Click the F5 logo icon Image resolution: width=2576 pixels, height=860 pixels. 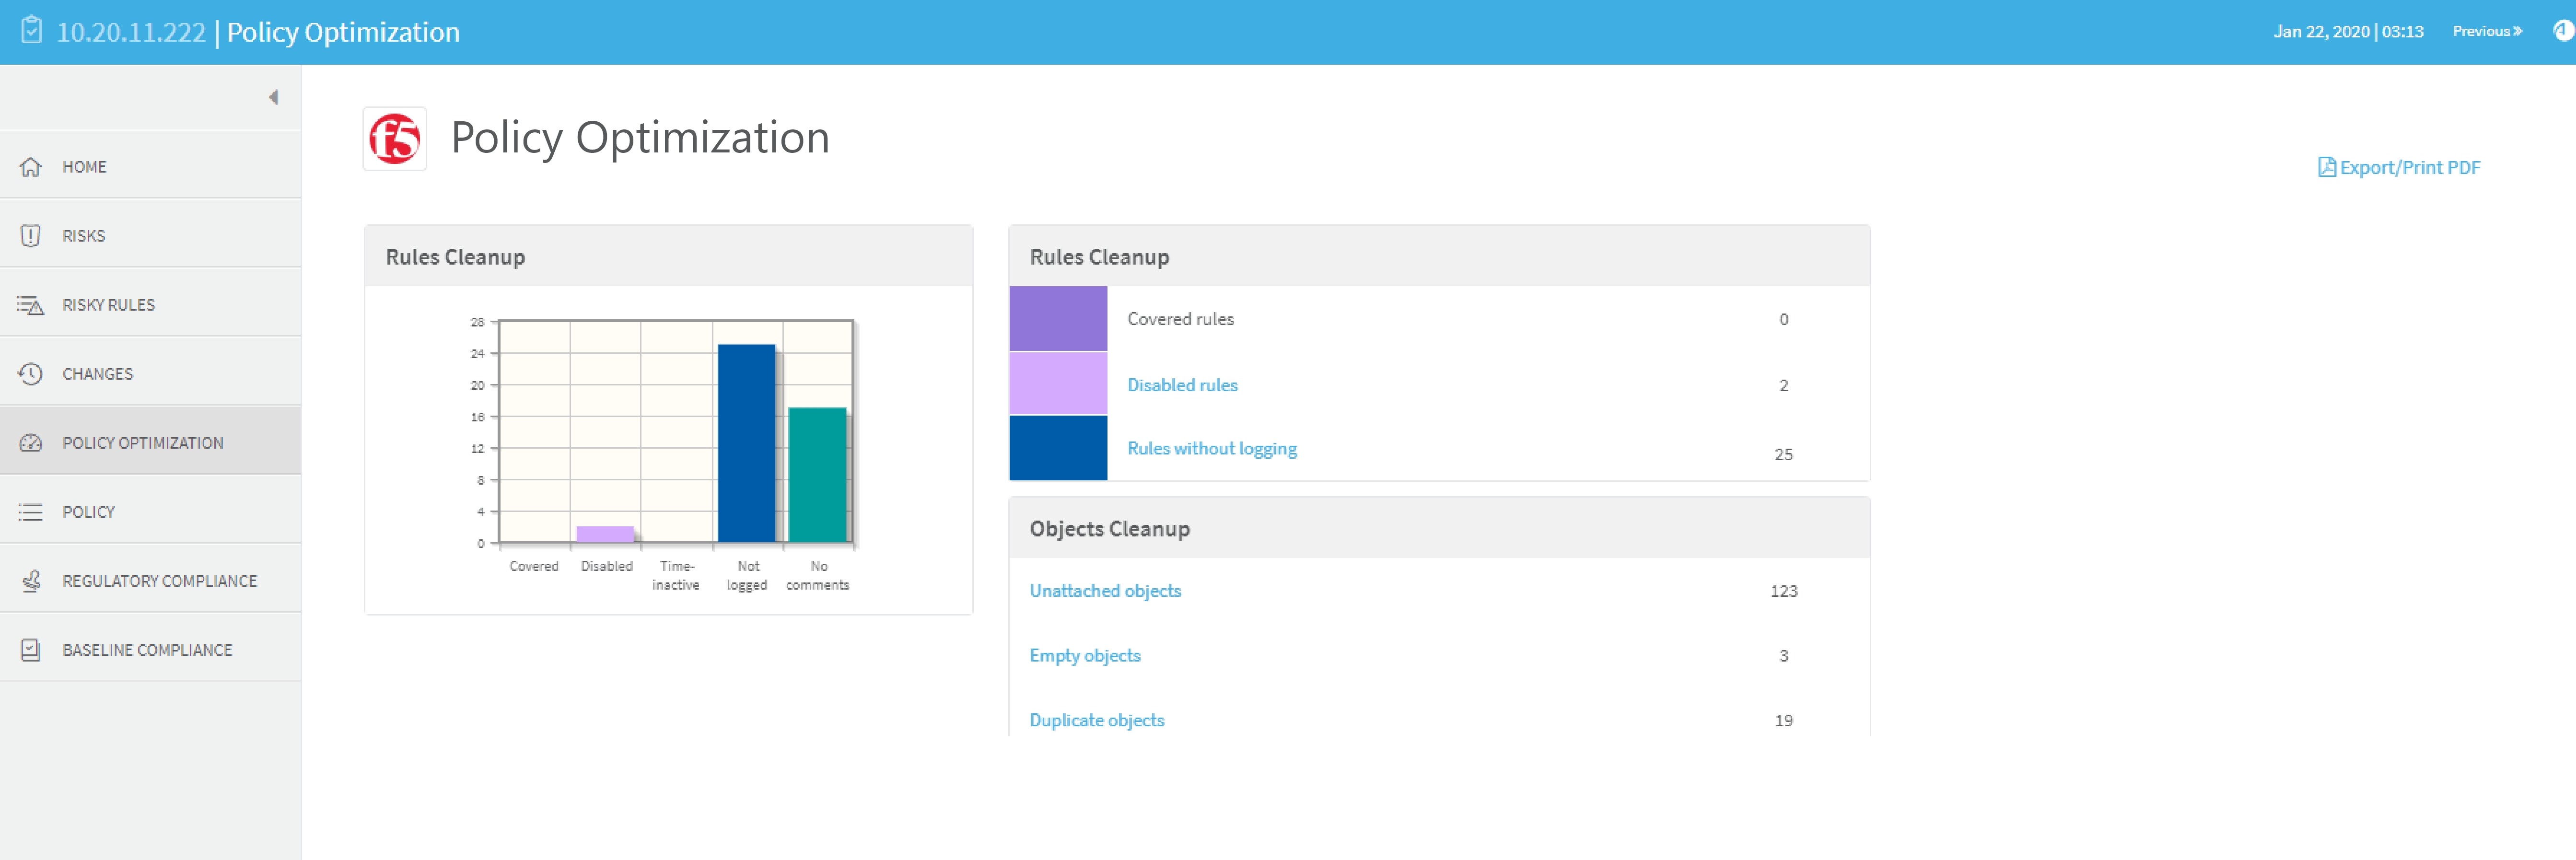pos(394,139)
